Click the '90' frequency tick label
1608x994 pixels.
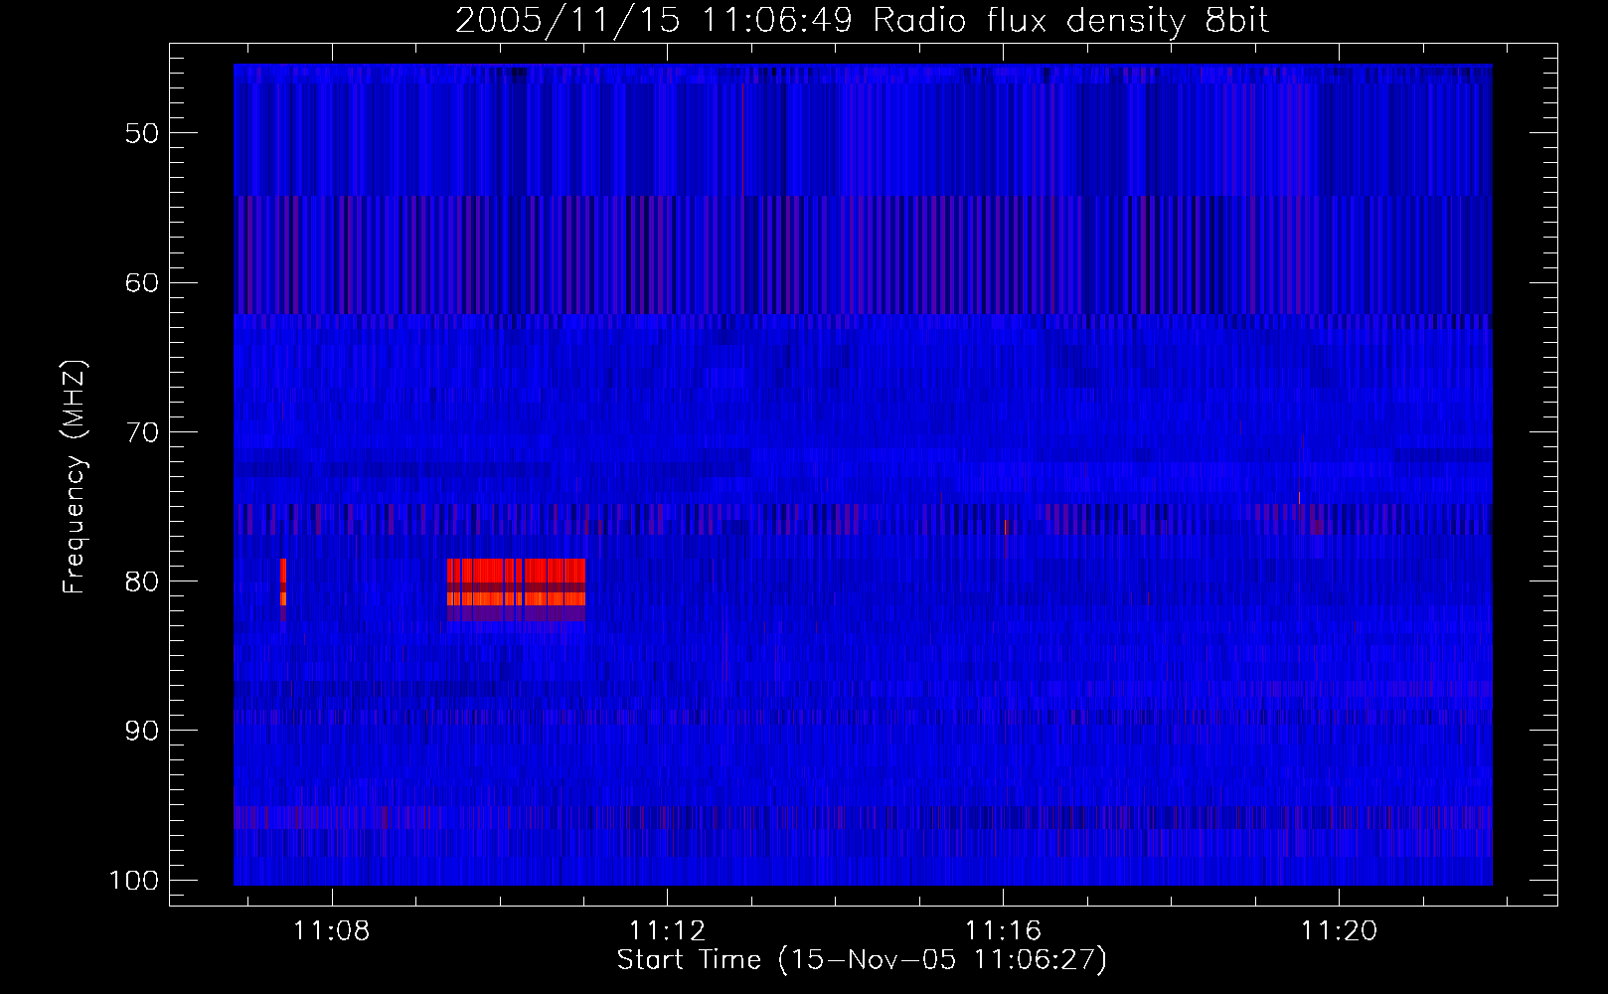pyautogui.click(x=142, y=731)
